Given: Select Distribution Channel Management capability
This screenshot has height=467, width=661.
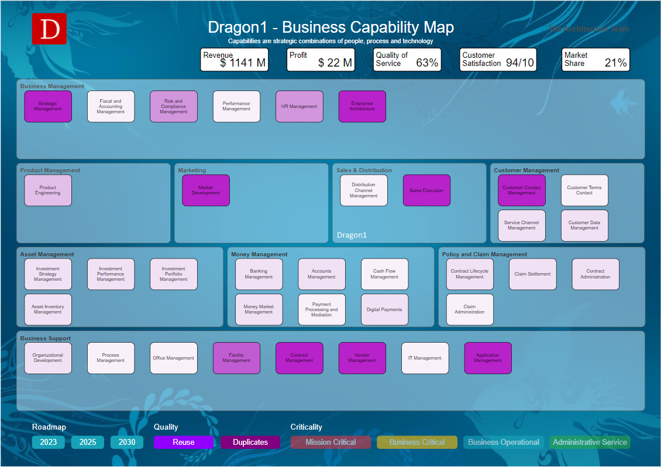Looking at the screenshot, I should [x=364, y=190].
